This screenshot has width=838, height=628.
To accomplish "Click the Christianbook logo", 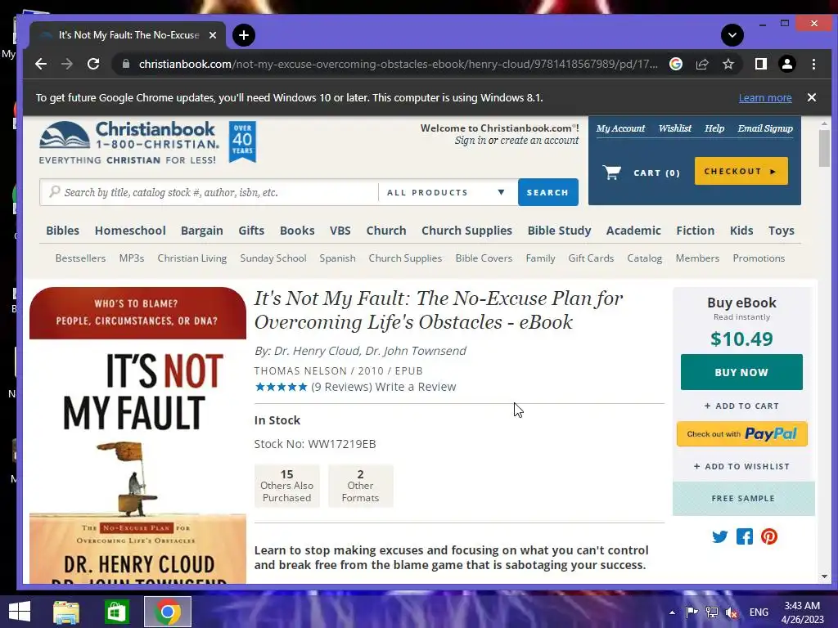I will (129, 142).
